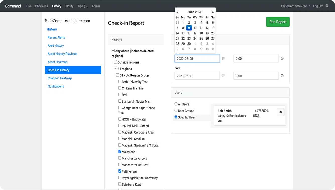The image size is (335, 190).
Task: Collapse the All regions tree node
Action: click(x=115, y=69)
